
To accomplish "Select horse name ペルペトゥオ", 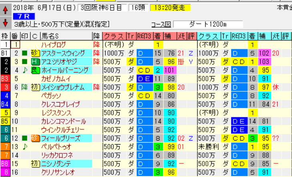I will coord(56,147).
